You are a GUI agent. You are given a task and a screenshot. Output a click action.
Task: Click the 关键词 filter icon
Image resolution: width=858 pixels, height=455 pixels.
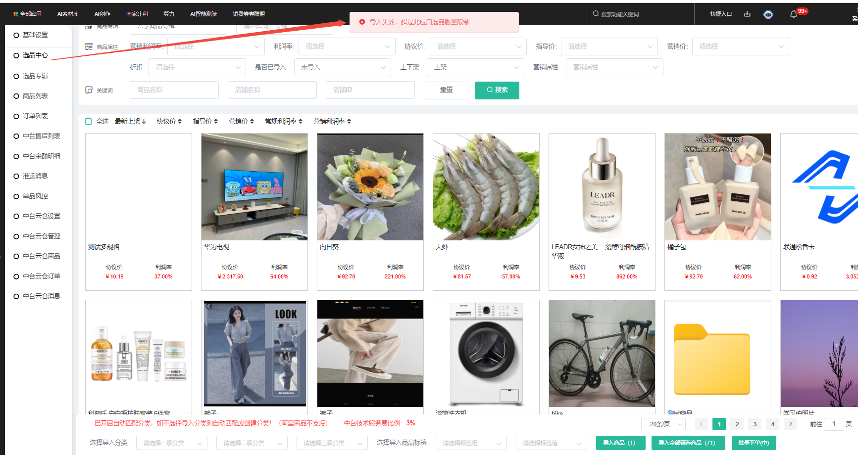click(89, 90)
